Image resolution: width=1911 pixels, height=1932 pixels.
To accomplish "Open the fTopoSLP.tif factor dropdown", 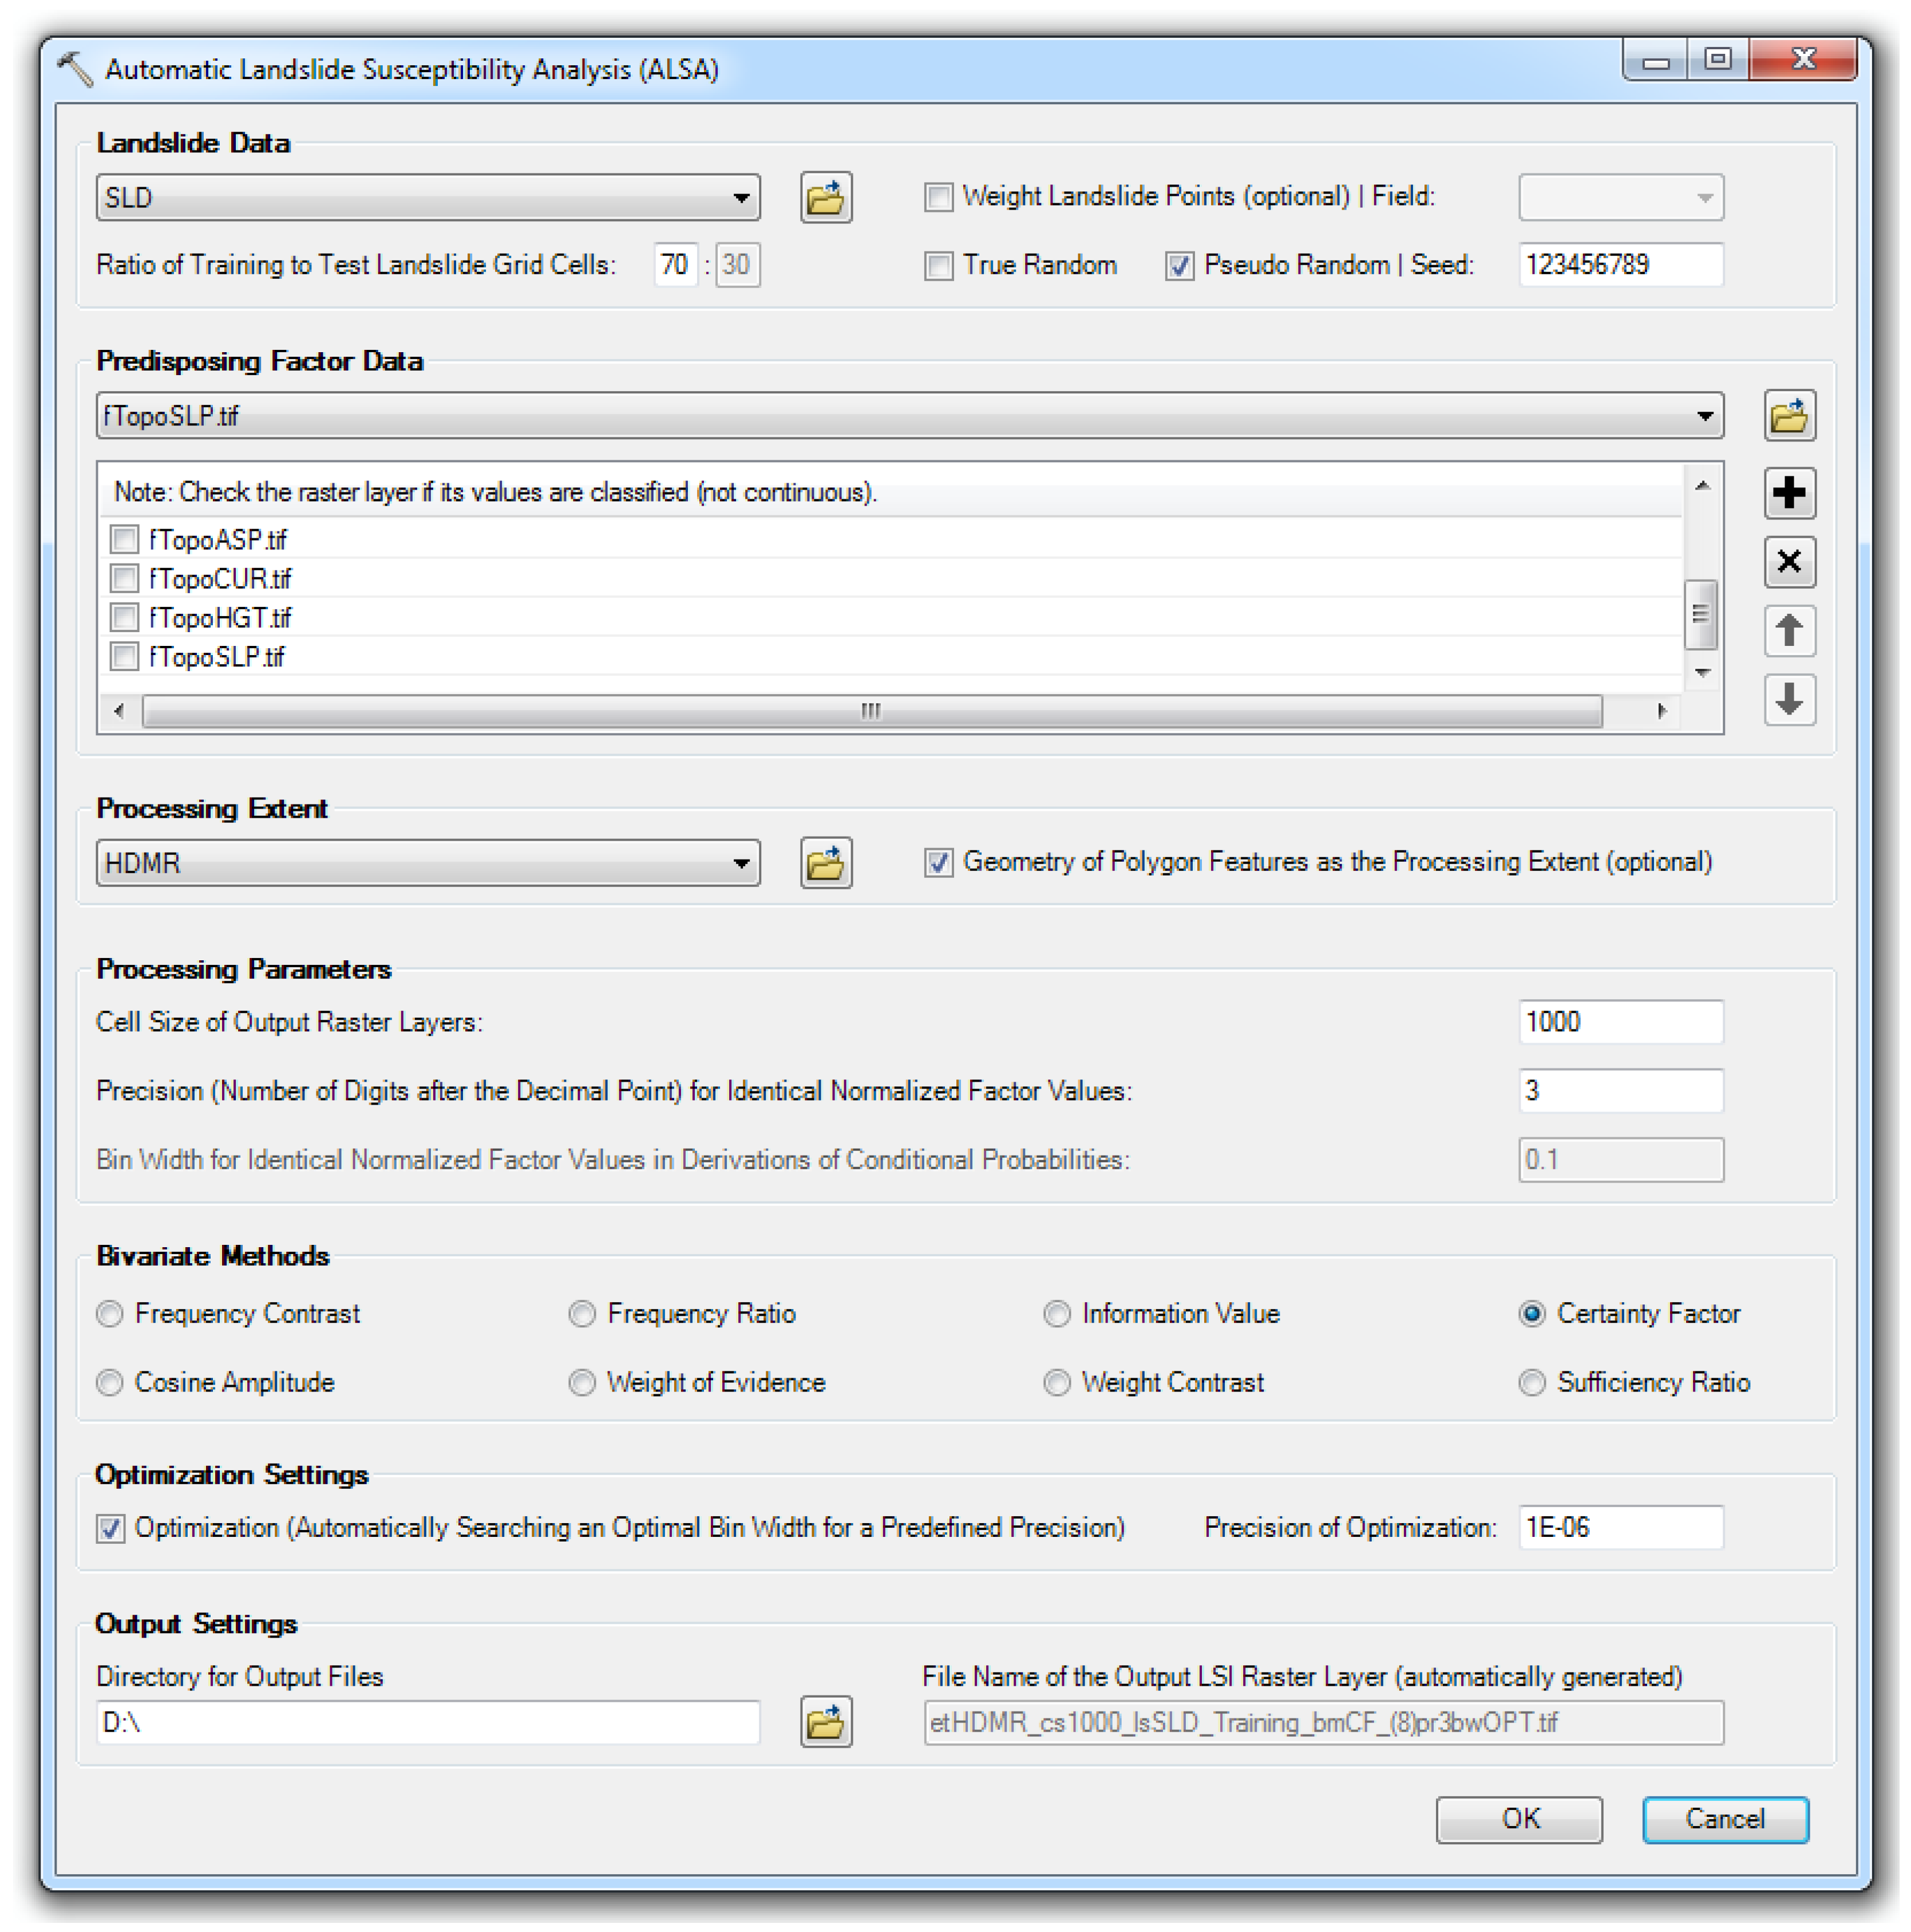I will pos(1703,416).
